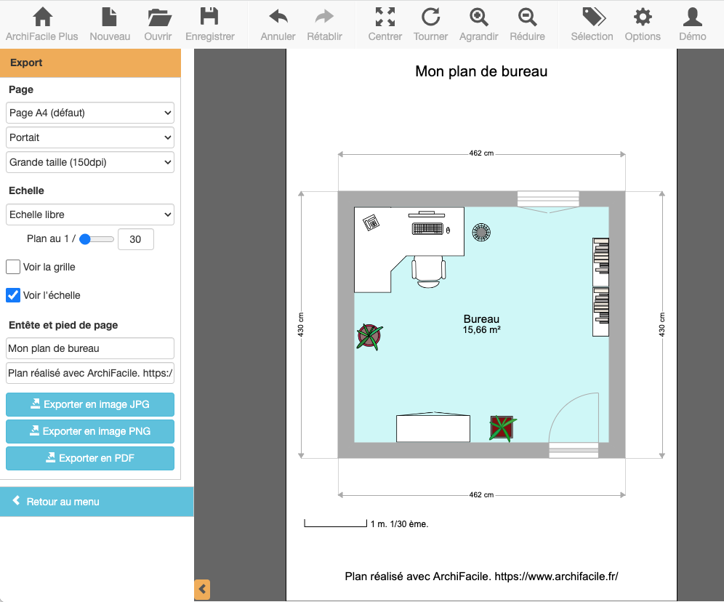Open a file using the Ouvrir icon

[x=158, y=24]
